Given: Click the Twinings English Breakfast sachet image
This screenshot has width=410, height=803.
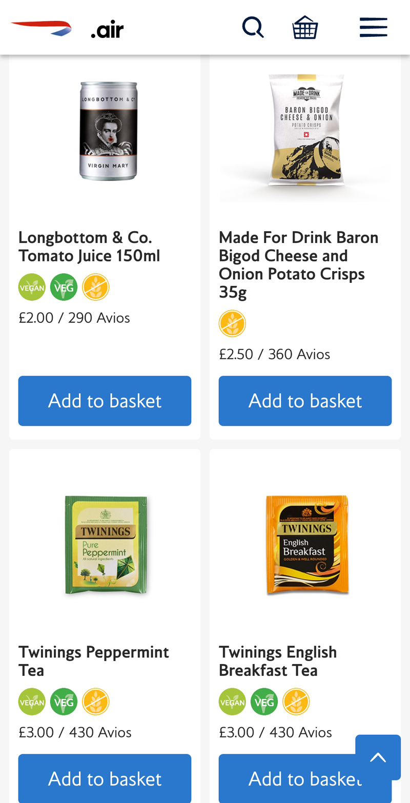Looking at the screenshot, I should pyautogui.click(x=307, y=545).
